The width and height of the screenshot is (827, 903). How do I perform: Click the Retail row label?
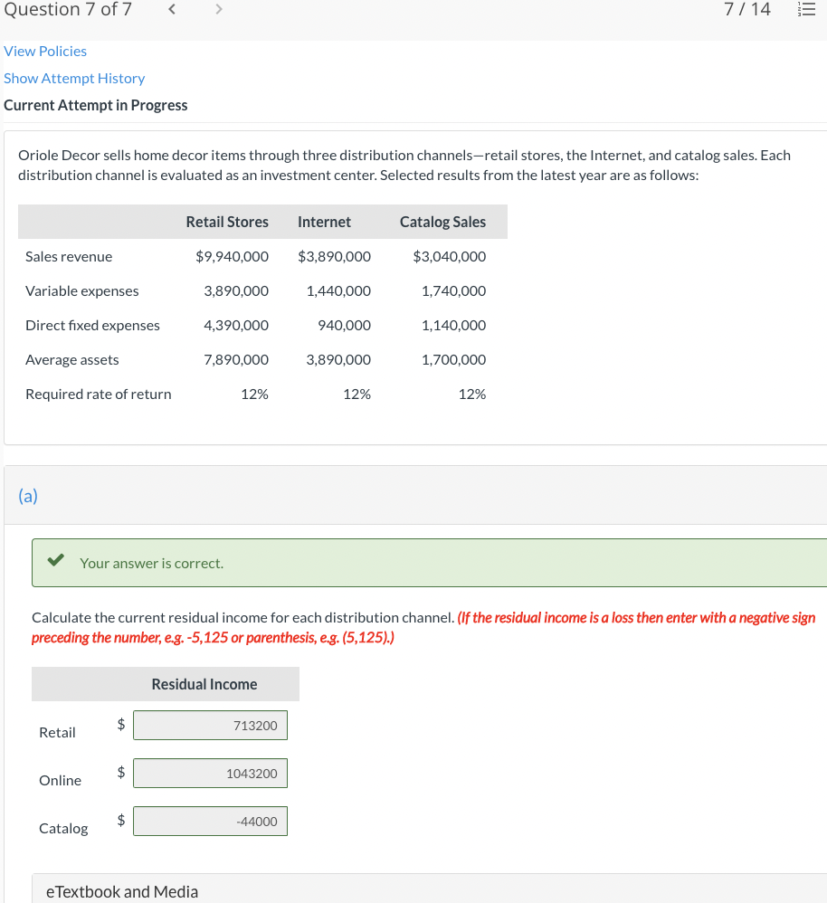57,733
